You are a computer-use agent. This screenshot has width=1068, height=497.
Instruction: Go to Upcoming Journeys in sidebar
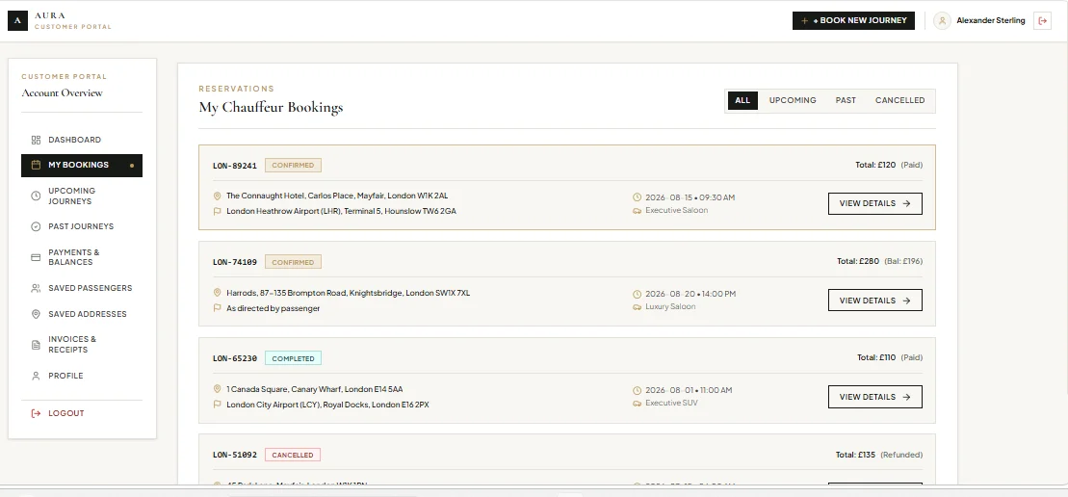[x=82, y=196]
